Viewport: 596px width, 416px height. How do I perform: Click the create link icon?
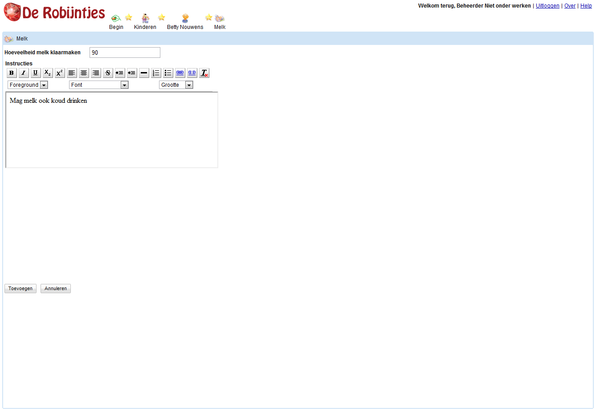180,73
